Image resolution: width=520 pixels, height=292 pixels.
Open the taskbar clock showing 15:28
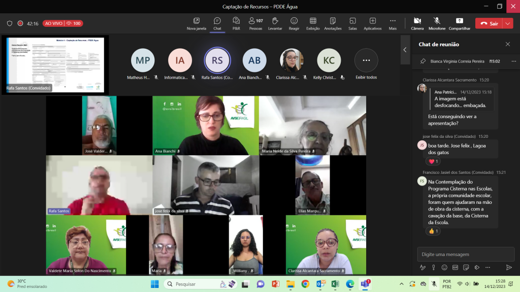coord(495,284)
